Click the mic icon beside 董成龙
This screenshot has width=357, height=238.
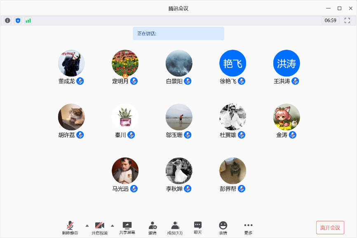click(80, 81)
